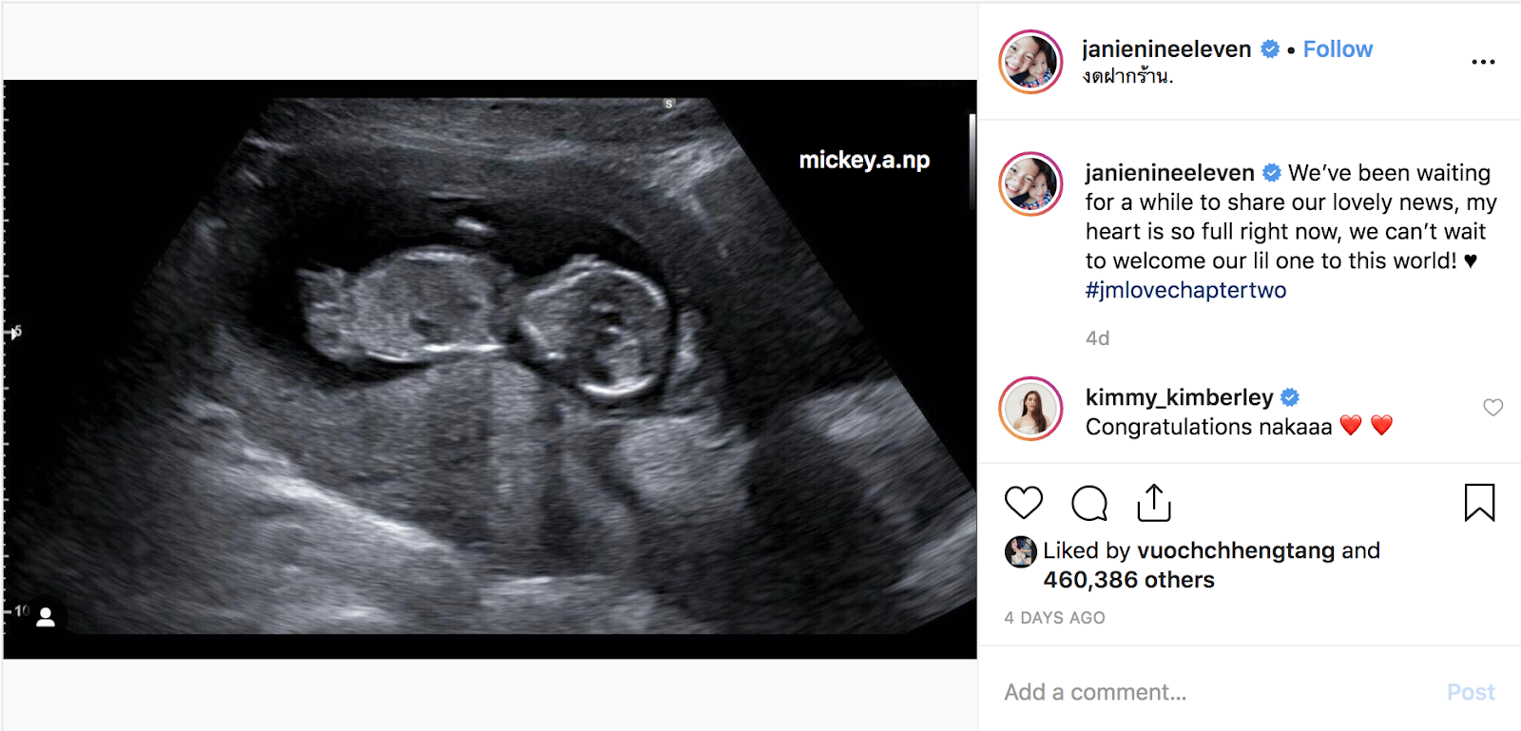The height and width of the screenshot is (731, 1521).
Task: Click the Post comment button
Action: point(1471,692)
